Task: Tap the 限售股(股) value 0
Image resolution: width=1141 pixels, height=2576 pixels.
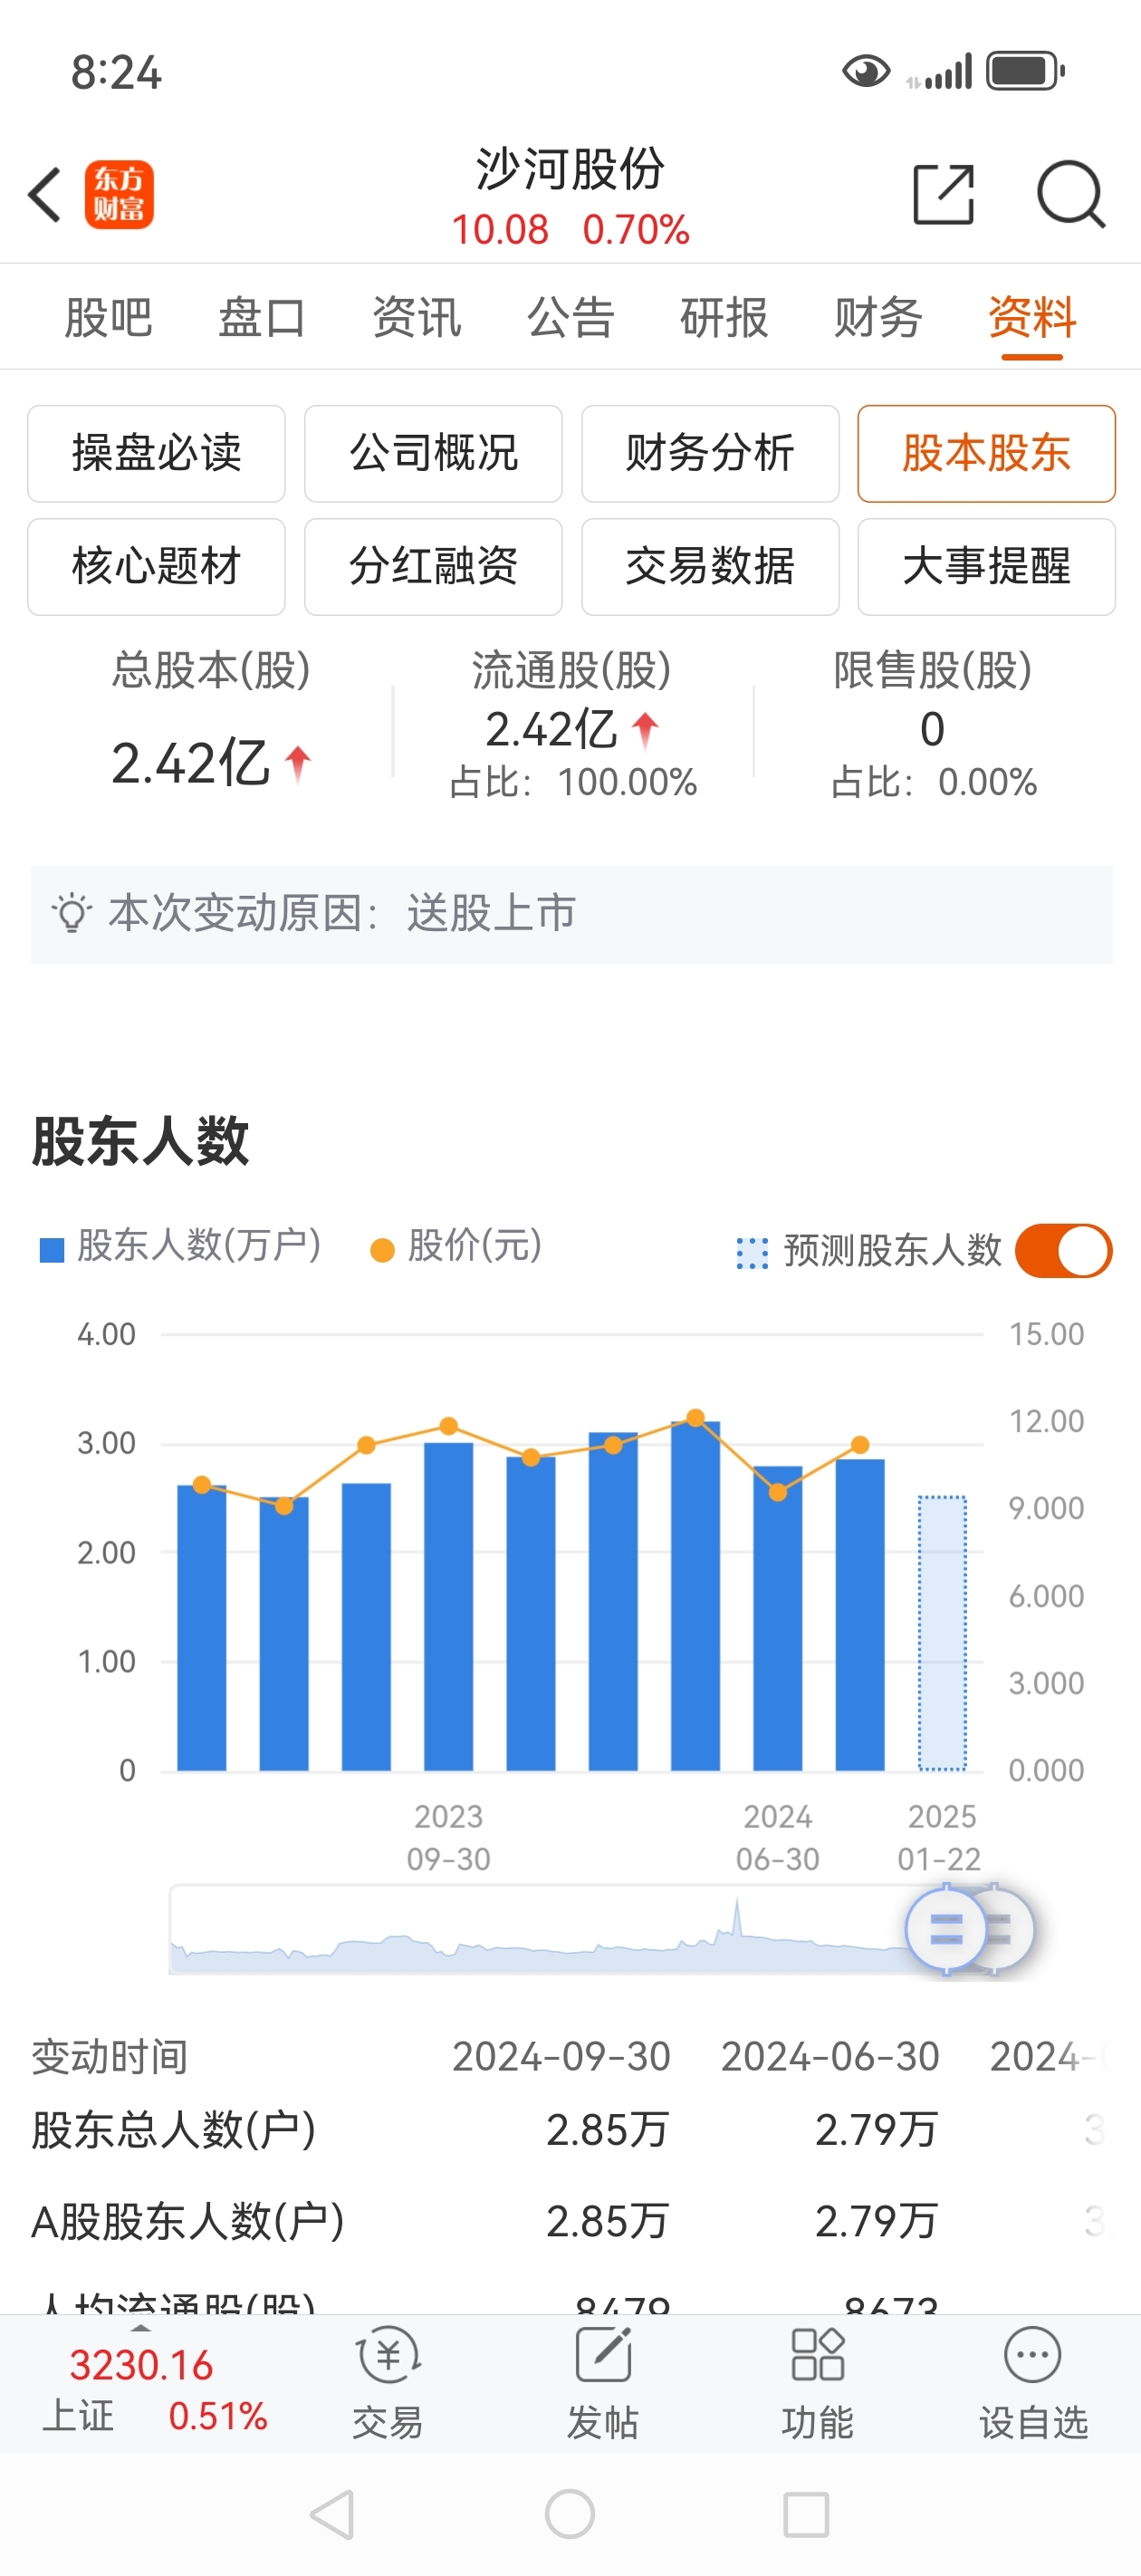Action: [x=932, y=729]
